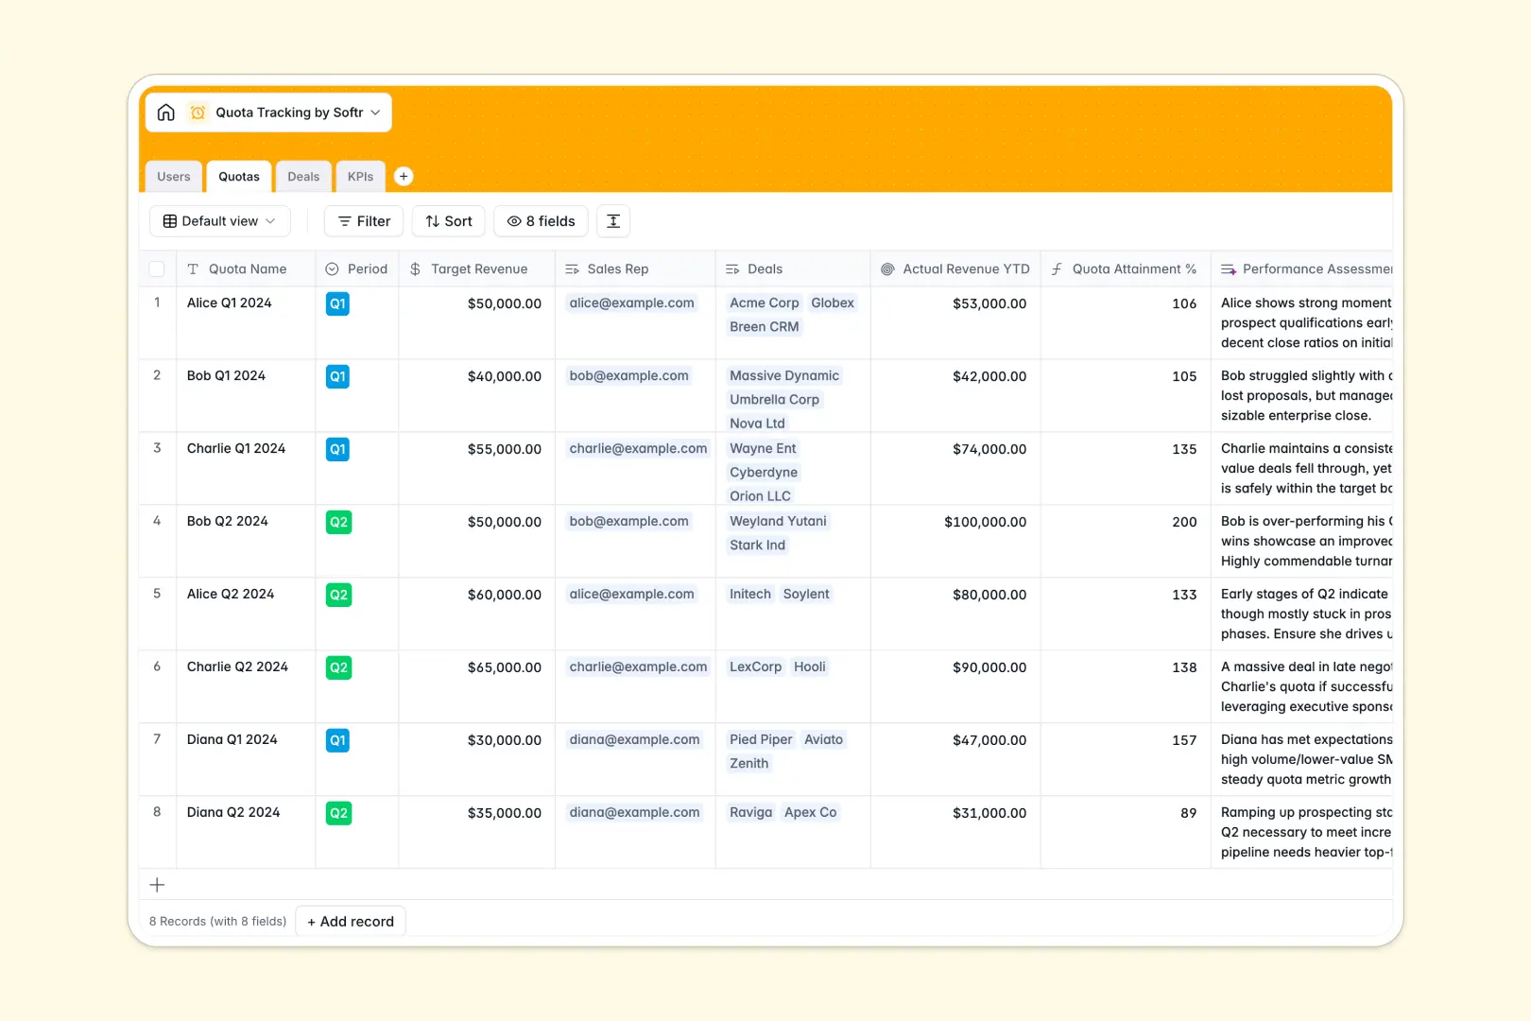Toggle the select-all checkbox in header row

coord(157,268)
